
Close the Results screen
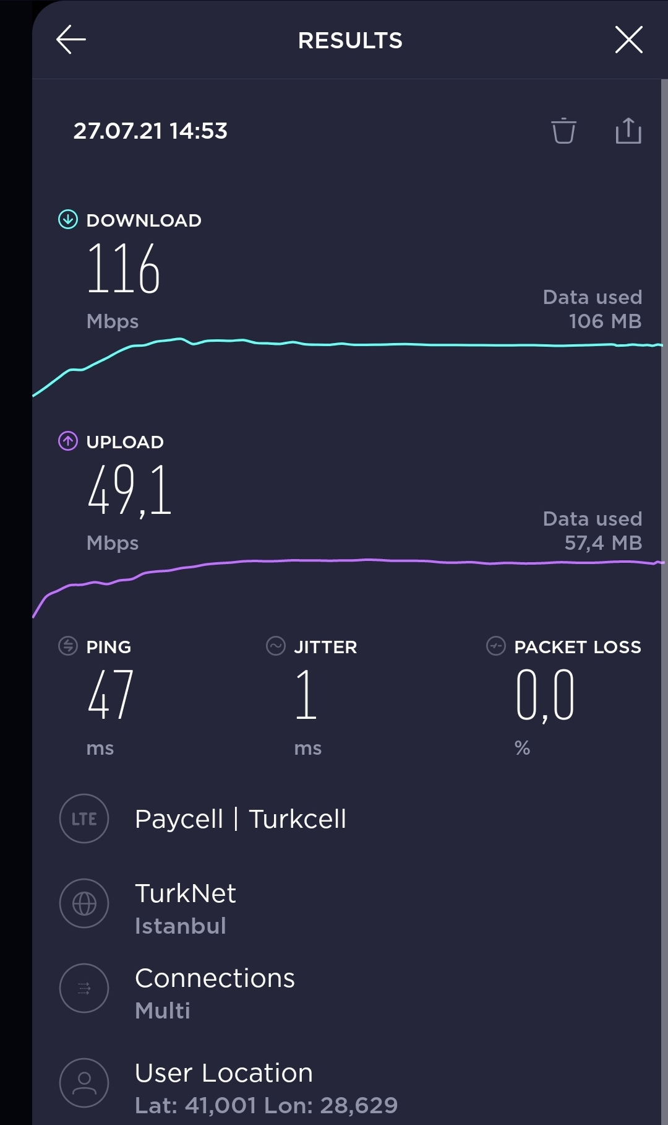629,40
